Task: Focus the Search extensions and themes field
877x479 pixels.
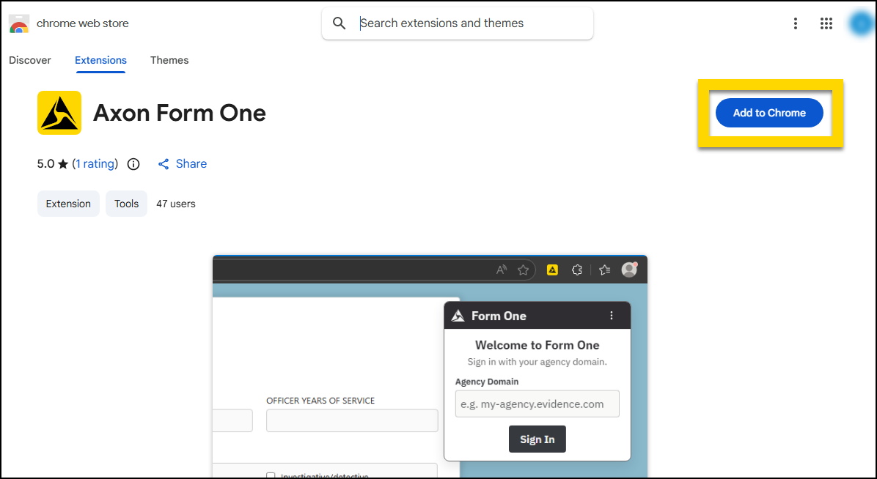Action: pyautogui.click(x=469, y=23)
